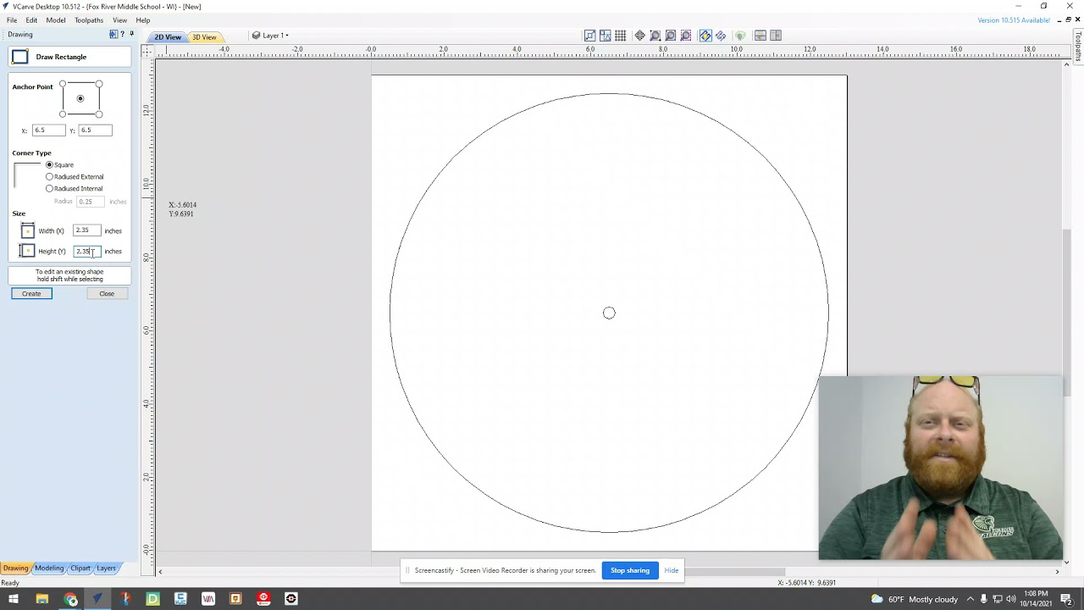Select the top-right anchor point
This screenshot has width=1084, height=610.
(99, 84)
